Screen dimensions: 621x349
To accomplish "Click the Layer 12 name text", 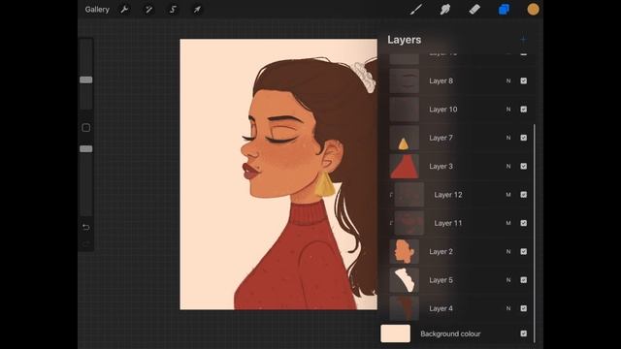I will (448, 195).
